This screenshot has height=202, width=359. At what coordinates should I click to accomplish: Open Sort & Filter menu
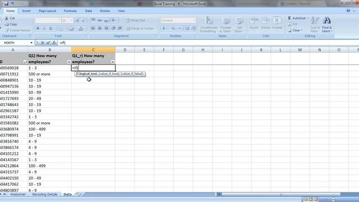[x=315, y=24]
